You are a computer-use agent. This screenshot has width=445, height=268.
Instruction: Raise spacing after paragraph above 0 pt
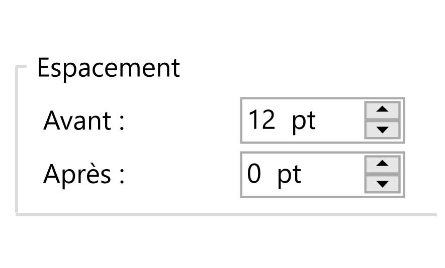382,164
